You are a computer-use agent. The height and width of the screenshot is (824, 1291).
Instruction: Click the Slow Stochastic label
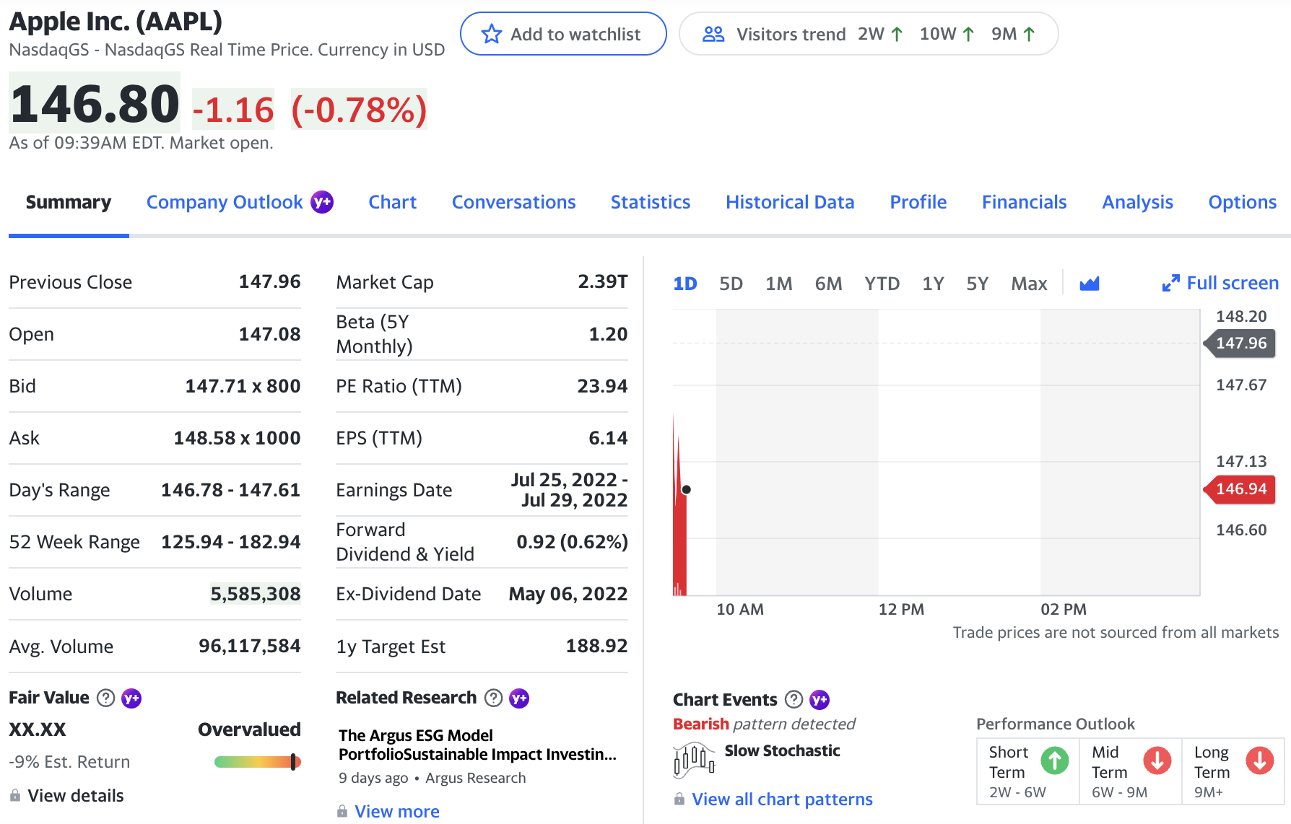(x=783, y=750)
